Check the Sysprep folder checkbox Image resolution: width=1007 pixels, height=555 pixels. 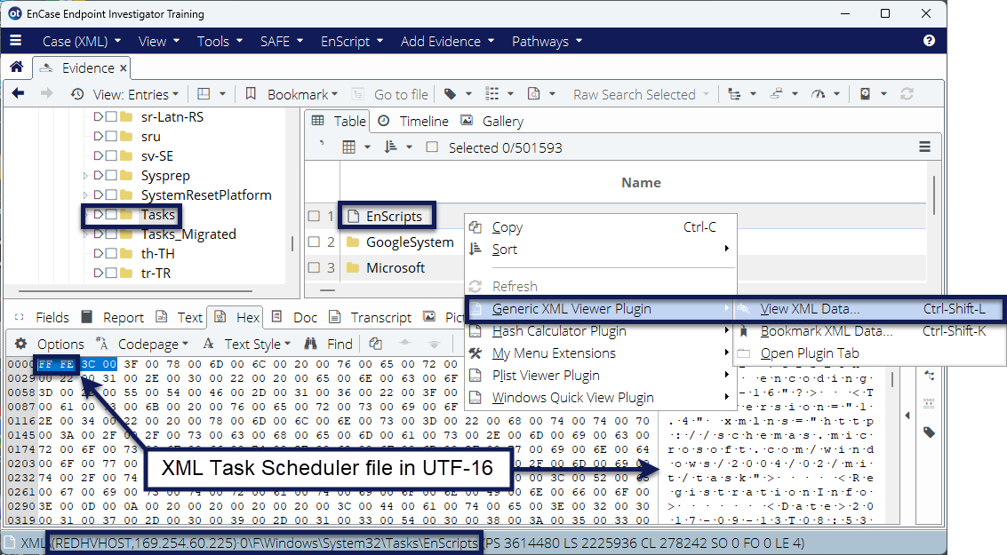click(x=111, y=175)
